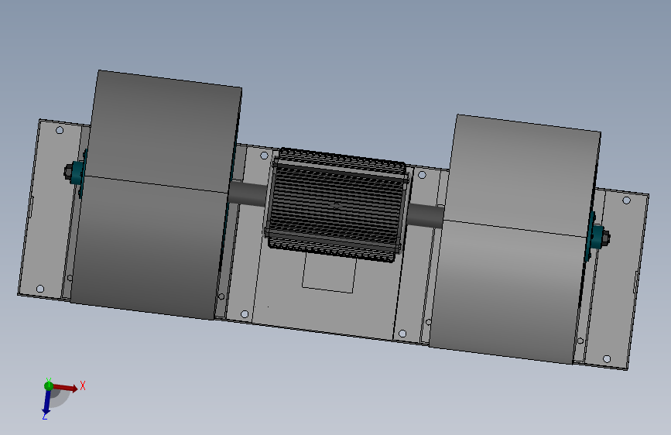Select the rectangular outline below the motor
This screenshot has width=671, height=435.
pos(329,273)
